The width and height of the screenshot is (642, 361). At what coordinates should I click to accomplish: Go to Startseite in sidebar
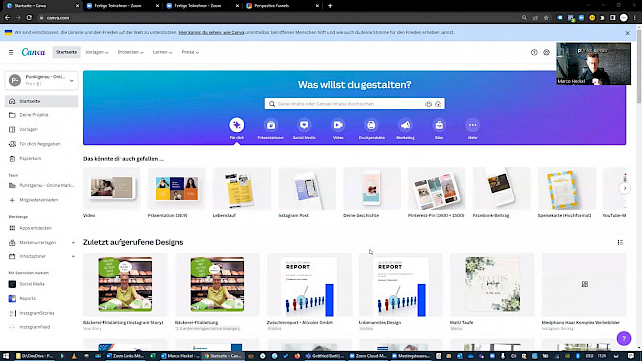coord(41,101)
